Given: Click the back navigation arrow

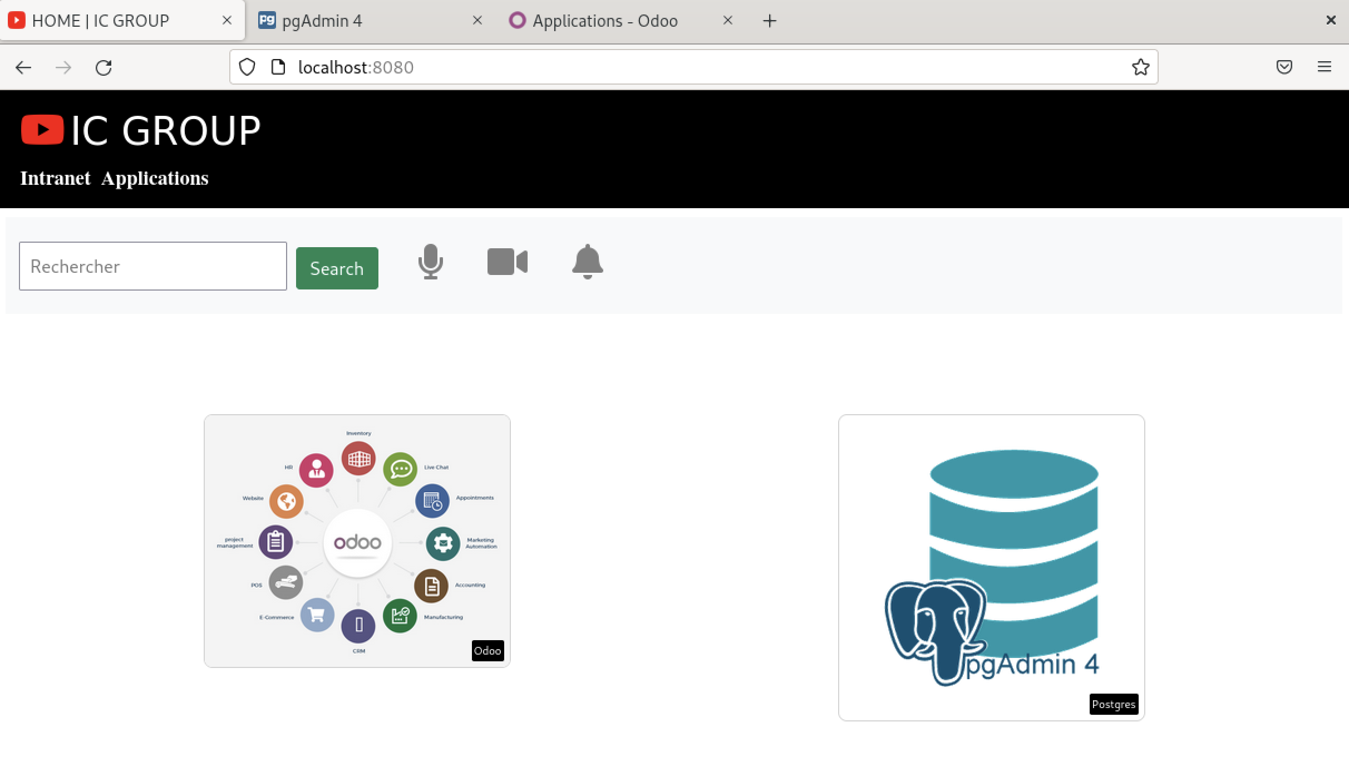Looking at the screenshot, I should (23, 67).
